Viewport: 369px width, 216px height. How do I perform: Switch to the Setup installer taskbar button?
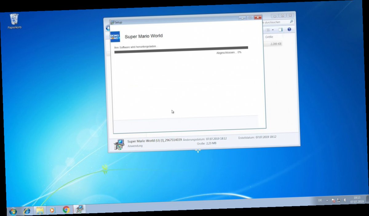79,209
